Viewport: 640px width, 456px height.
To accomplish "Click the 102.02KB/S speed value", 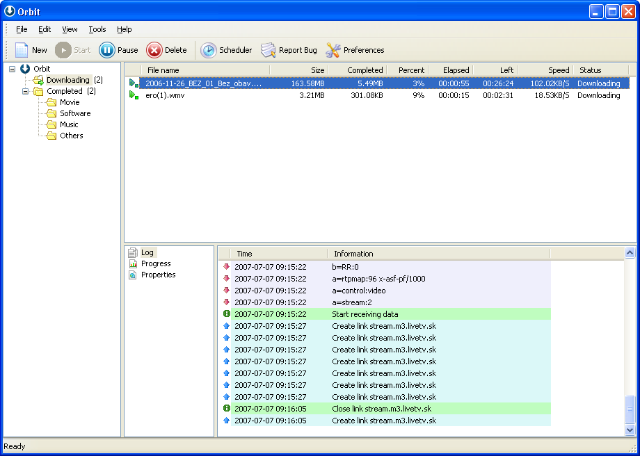I will pos(550,83).
